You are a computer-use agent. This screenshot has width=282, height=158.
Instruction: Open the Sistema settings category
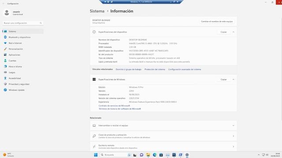[23, 31]
